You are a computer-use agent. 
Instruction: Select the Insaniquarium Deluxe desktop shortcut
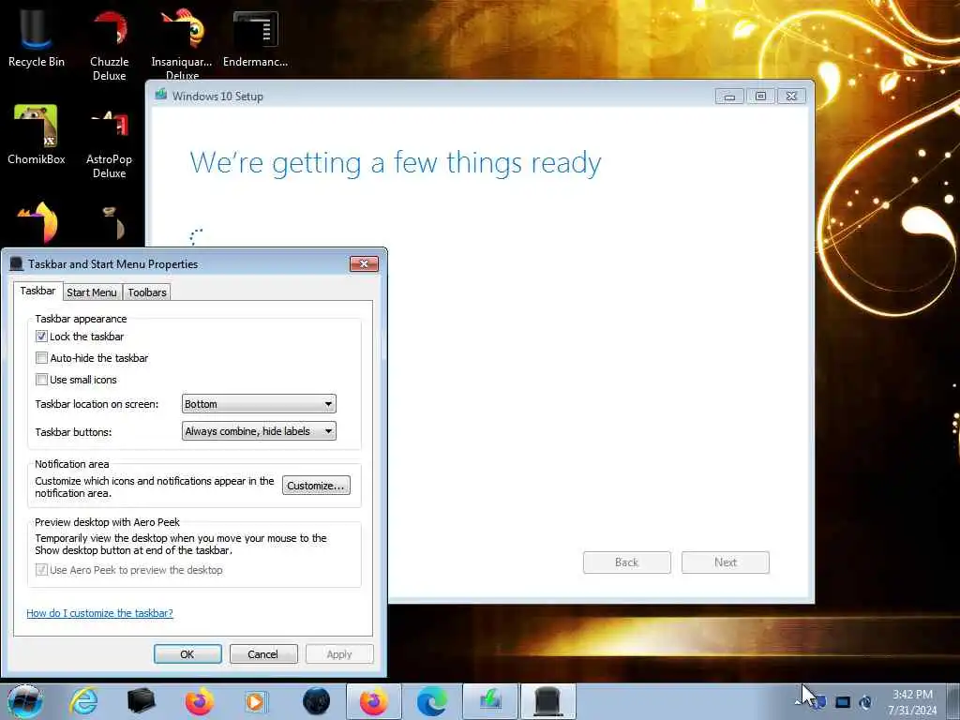[x=182, y=43]
